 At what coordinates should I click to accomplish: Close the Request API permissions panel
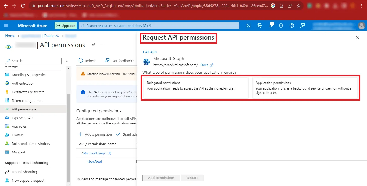tap(357, 38)
